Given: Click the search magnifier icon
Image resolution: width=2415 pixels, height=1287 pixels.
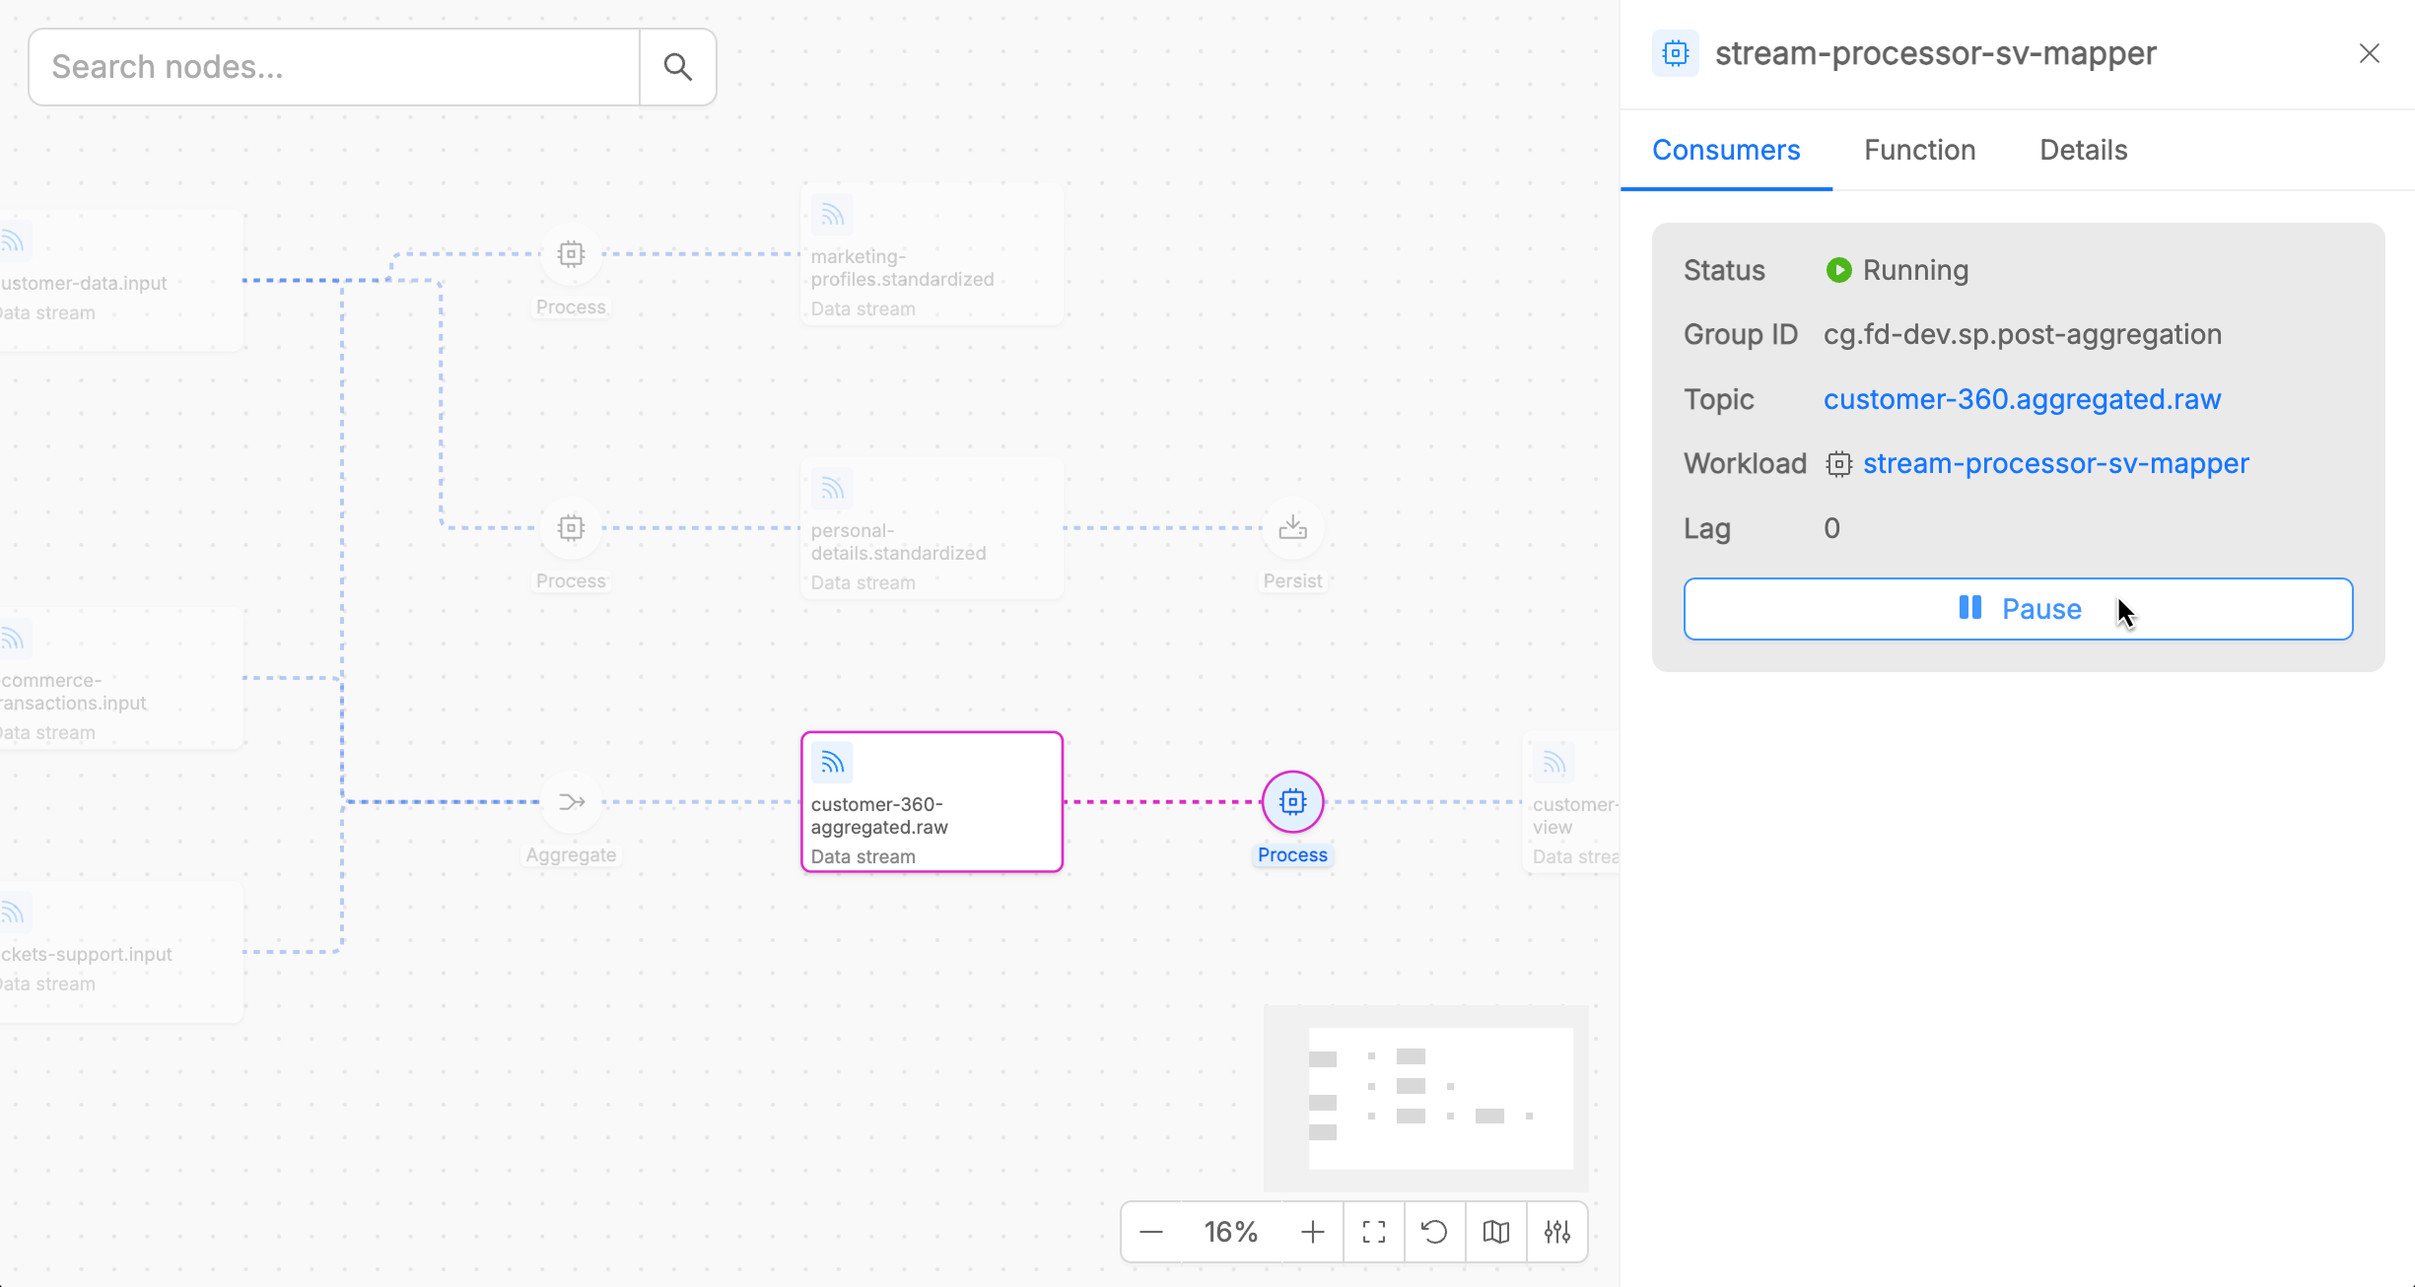Looking at the screenshot, I should [x=677, y=67].
